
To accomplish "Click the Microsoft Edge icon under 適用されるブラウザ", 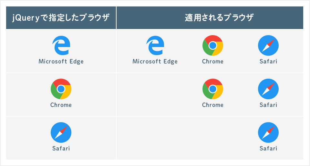I will pos(155,45).
